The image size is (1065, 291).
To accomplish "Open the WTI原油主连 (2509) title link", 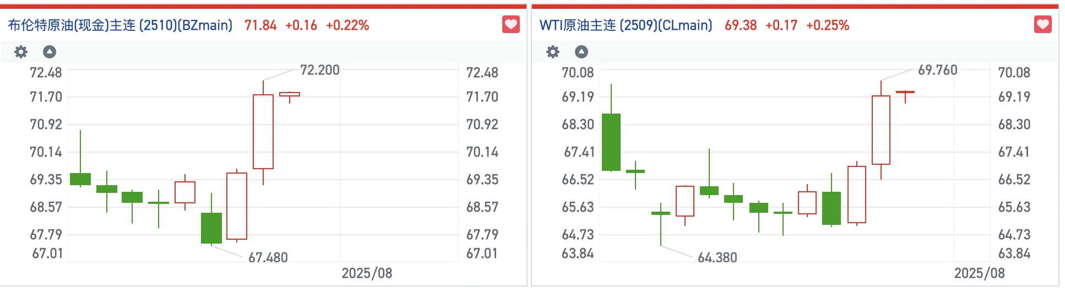I will [626, 25].
